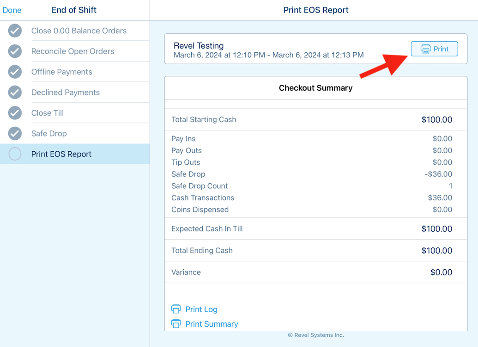Click the Safe Drop completed checkmark
Screen dimensions: 478x347
15,133
